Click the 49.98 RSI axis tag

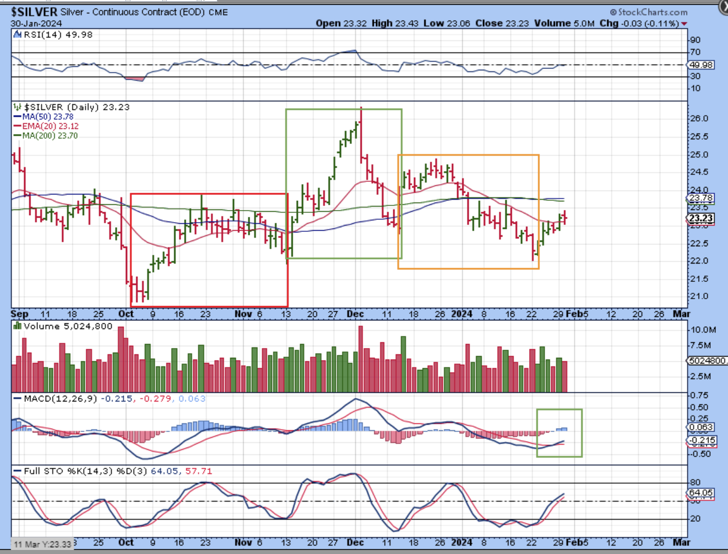[701, 65]
